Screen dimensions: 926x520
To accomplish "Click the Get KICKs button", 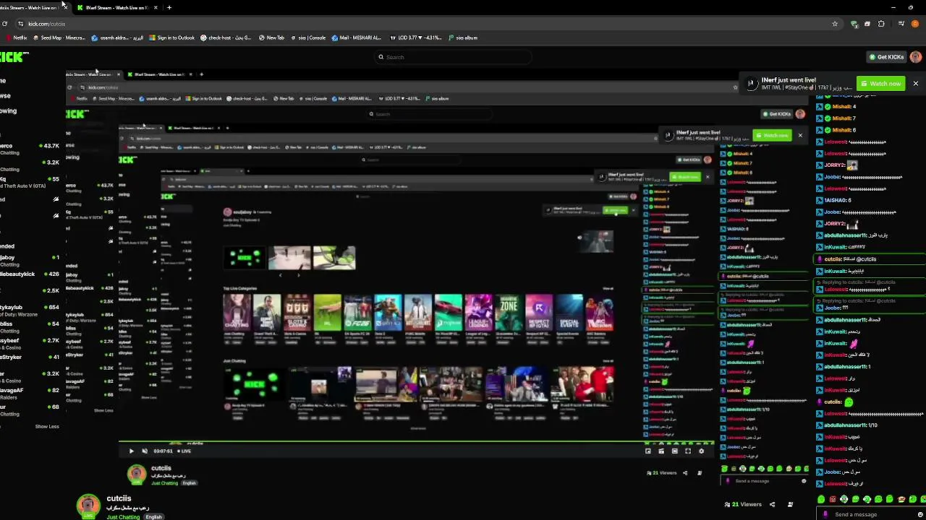I will coord(886,57).
